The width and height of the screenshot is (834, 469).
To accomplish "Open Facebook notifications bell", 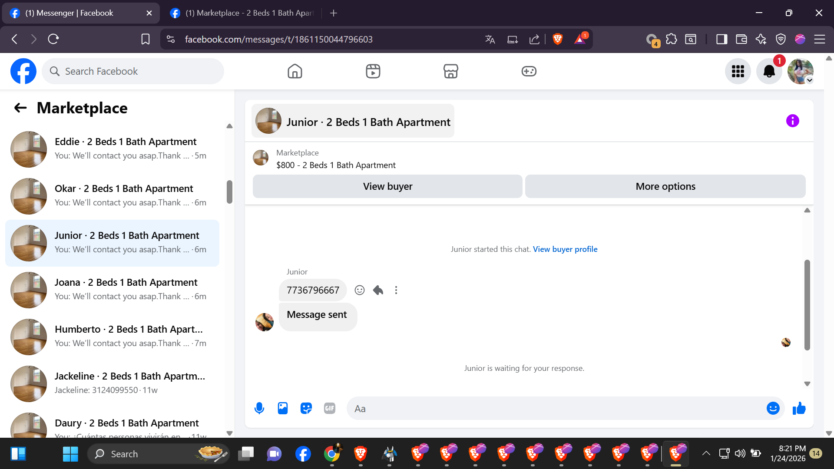I will [x=769, y=71].
